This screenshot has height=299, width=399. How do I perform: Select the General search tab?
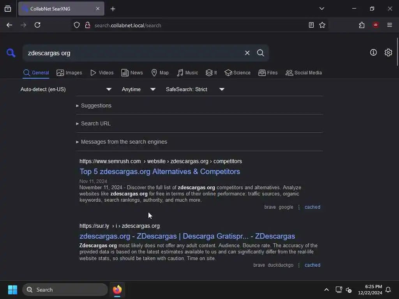tap(36, 73)
